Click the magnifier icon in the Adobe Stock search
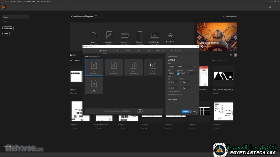Screen dimensions: 280x157 click(106, 111)
